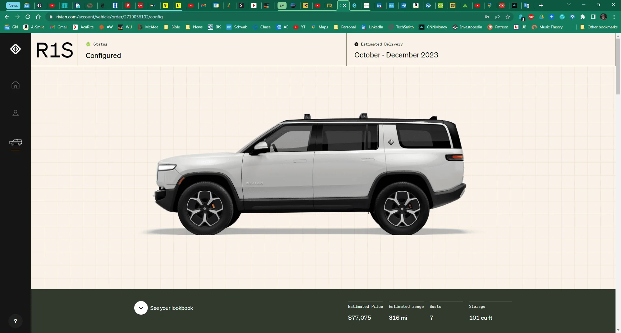Open the Grammarly extension icon
The height and width of the screenshot is (333, 621).
[562, 17]
